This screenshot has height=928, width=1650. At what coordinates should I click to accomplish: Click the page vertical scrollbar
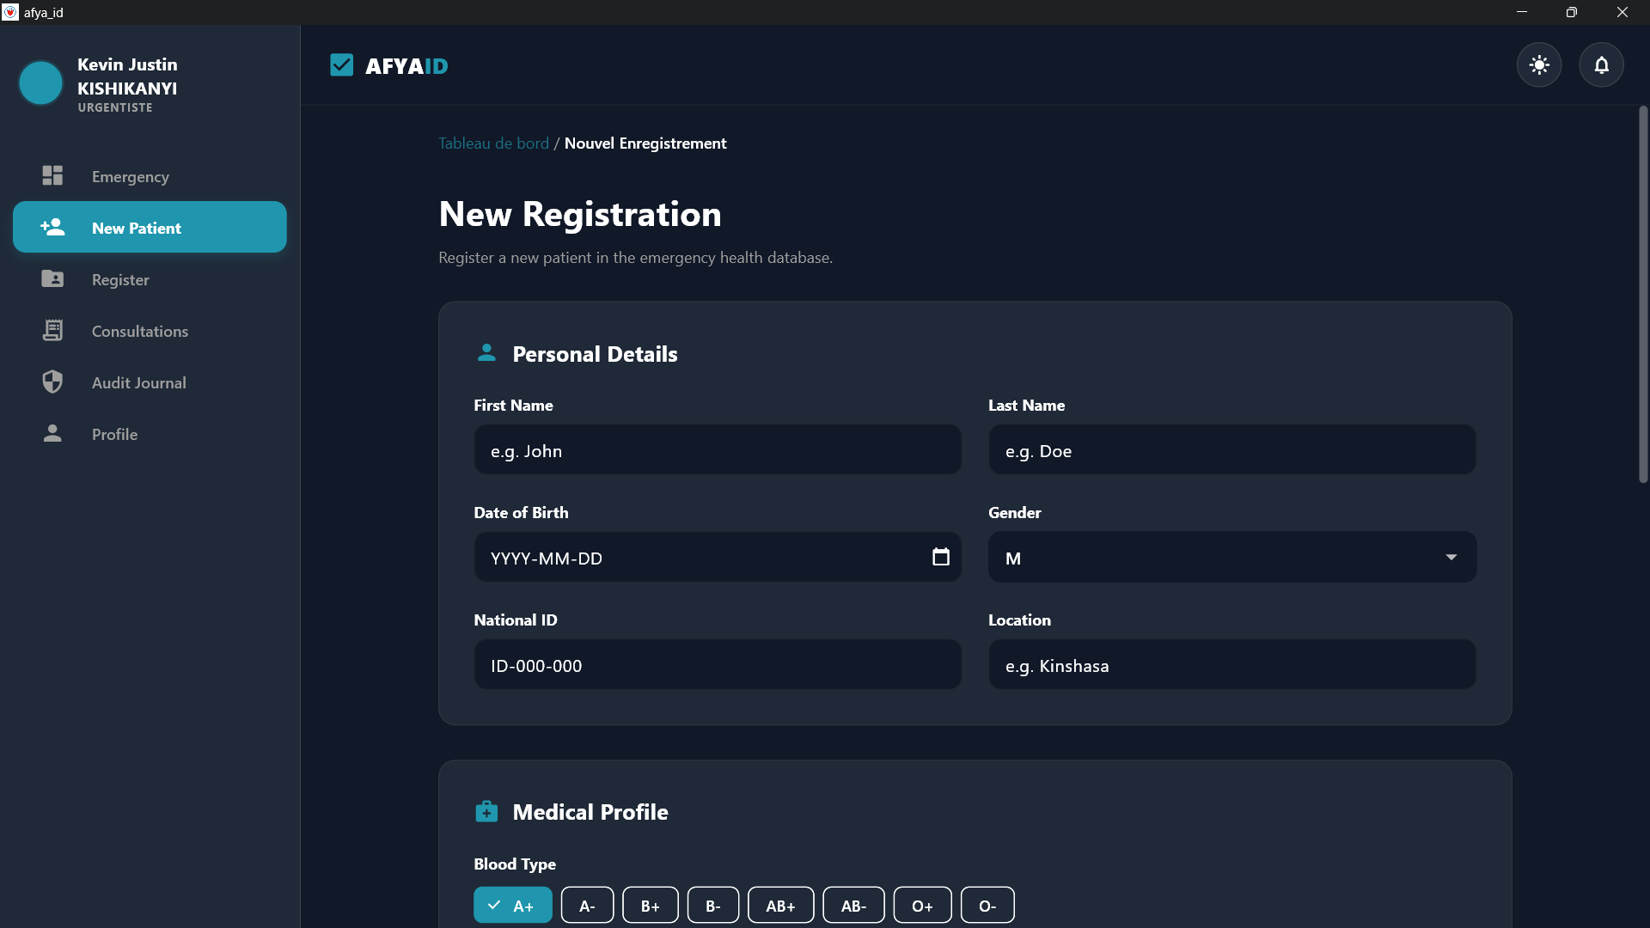[x=1642, y=292]
